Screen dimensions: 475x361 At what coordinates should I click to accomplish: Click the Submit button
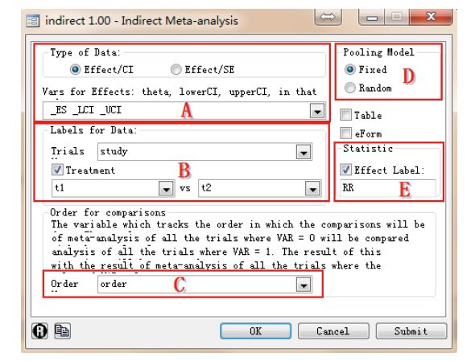[411, 331]
